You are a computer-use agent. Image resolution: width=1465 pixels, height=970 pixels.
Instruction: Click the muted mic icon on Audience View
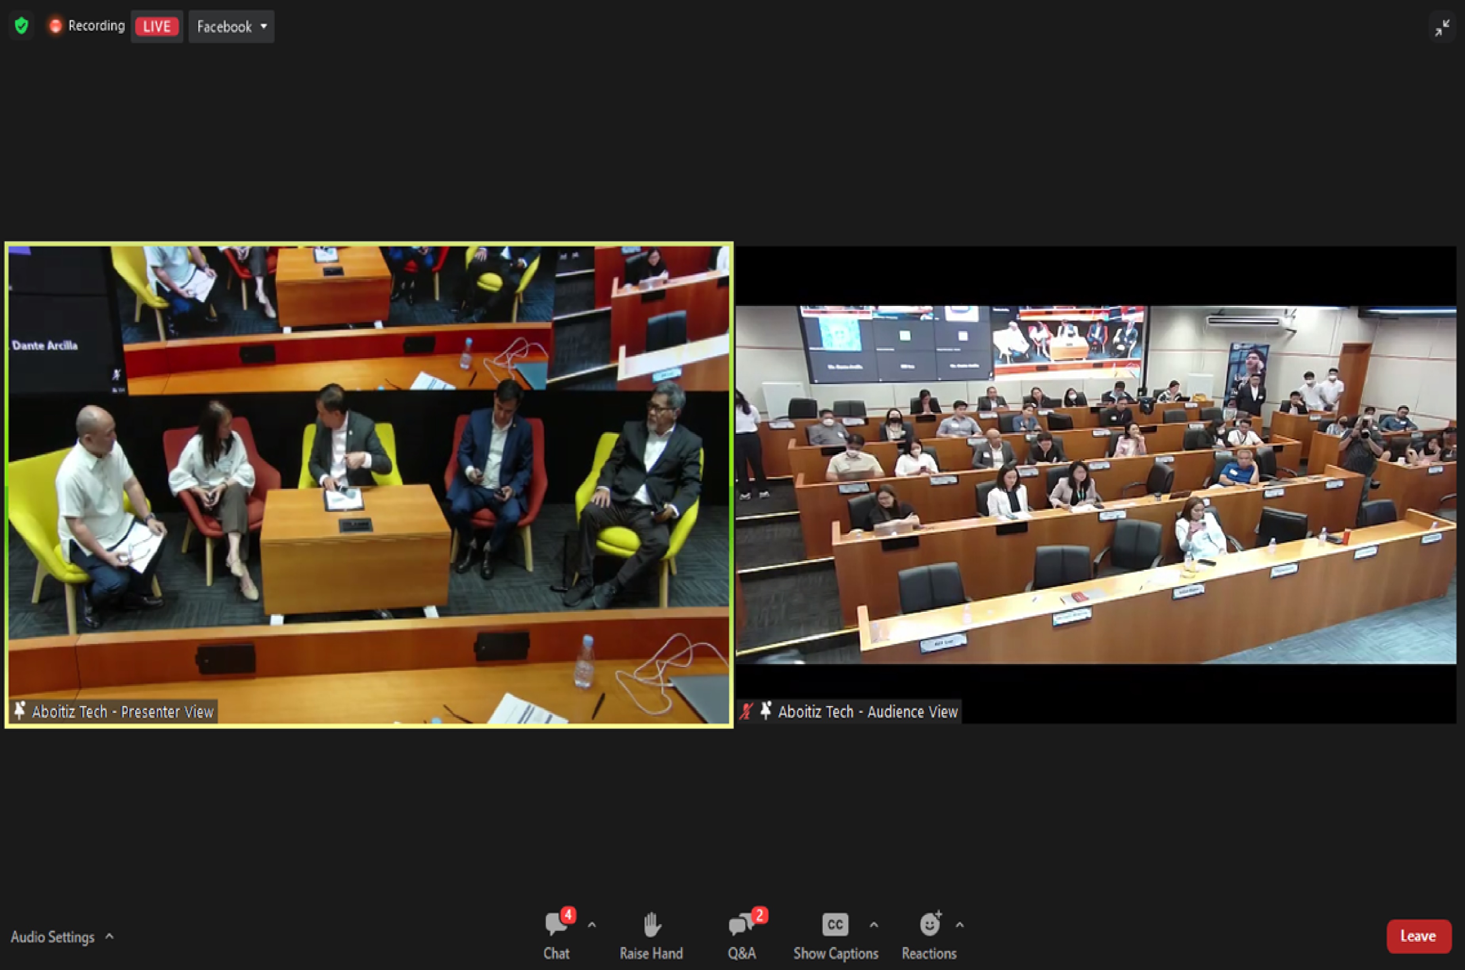[747, 711]
